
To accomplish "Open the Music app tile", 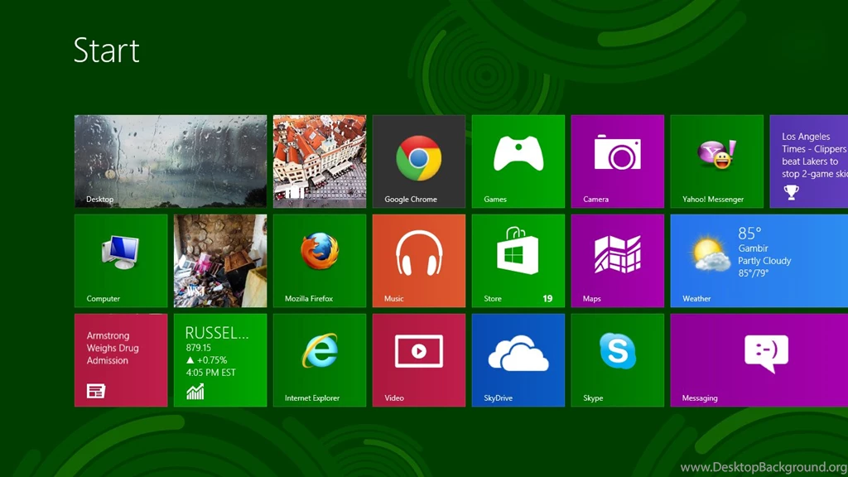I will pos(418,261).
